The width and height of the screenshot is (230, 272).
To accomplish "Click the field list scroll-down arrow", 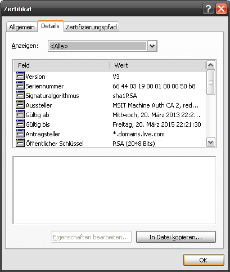I will click(211, 142).
